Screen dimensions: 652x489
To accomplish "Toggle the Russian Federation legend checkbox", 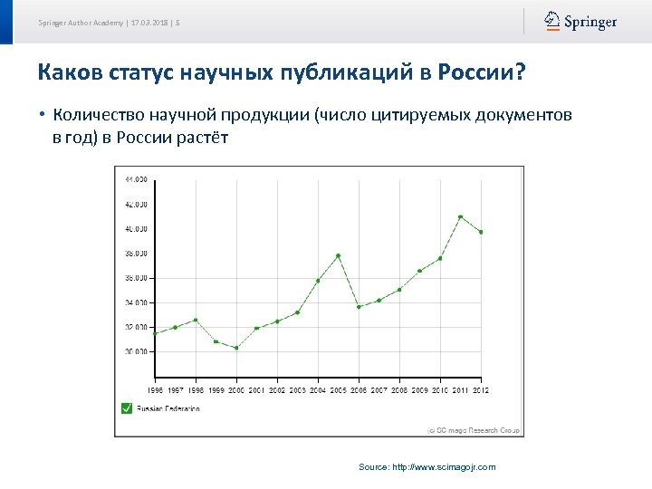I will coord(127,408).
